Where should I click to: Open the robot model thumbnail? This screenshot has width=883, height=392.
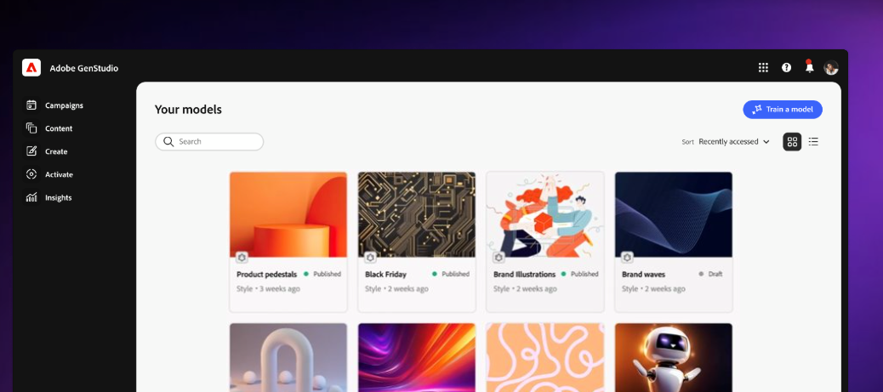[x=674, y=358]
